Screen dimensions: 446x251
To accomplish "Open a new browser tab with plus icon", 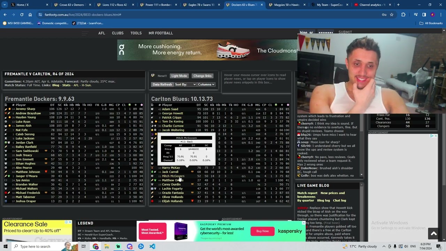I will [x=398, y=5].
